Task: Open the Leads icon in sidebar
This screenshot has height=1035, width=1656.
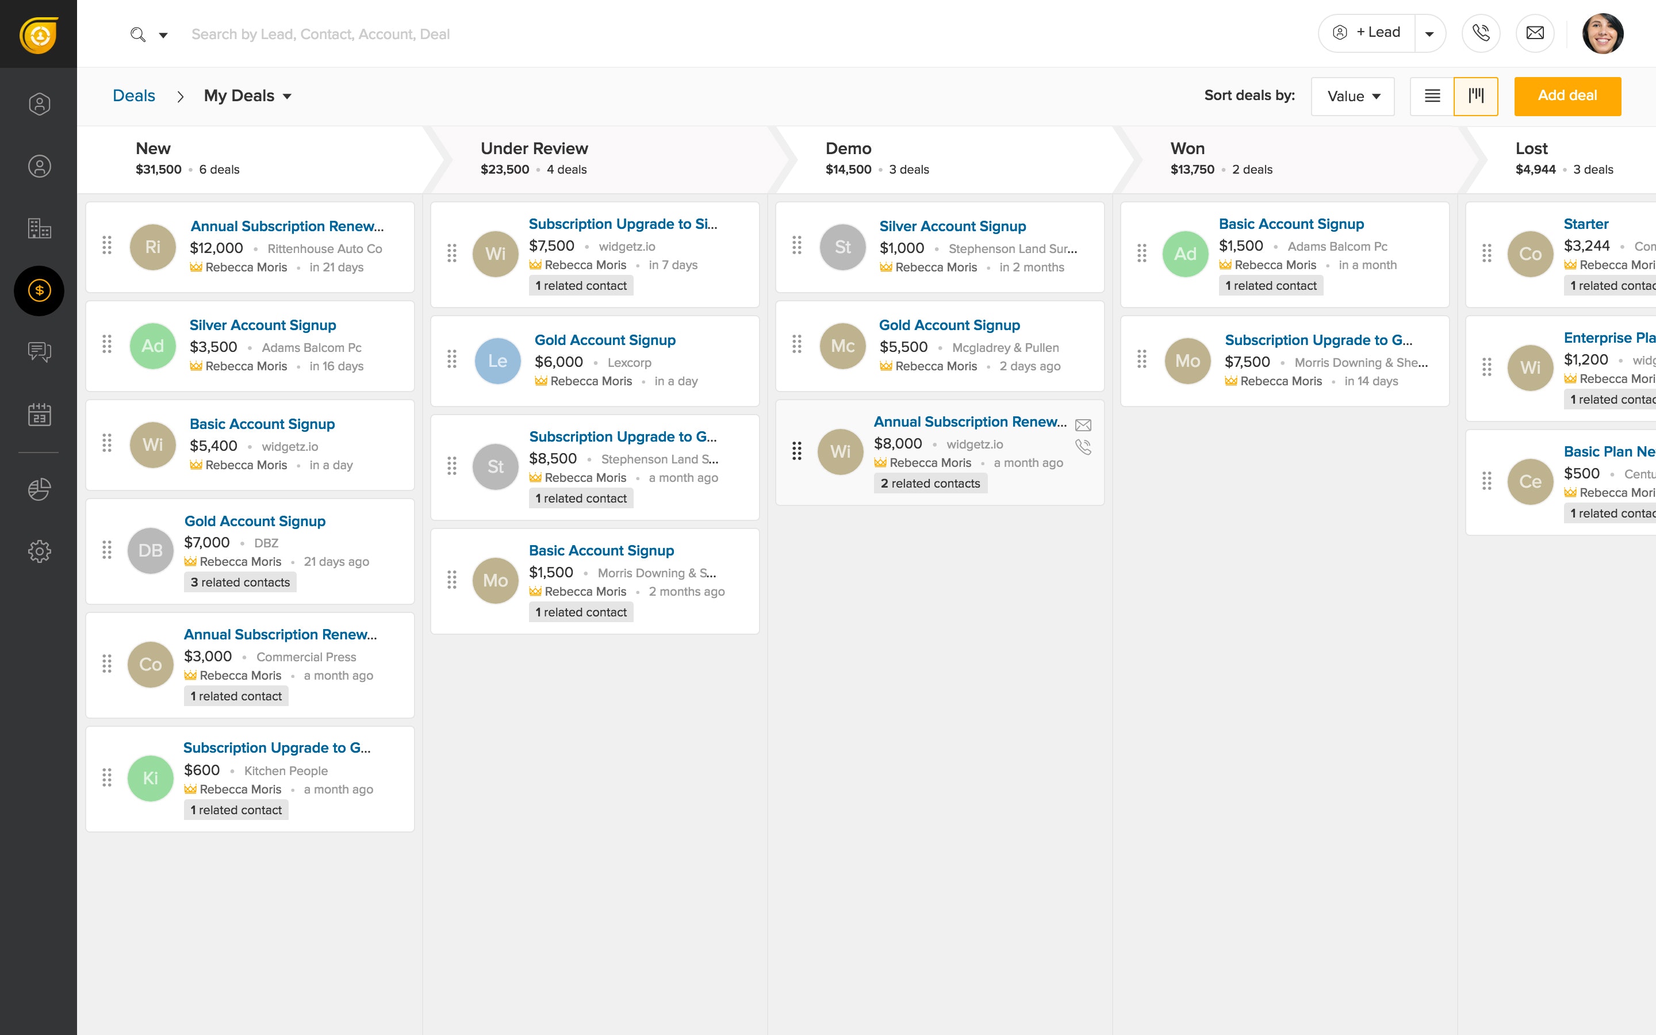Action: point(39,104)
